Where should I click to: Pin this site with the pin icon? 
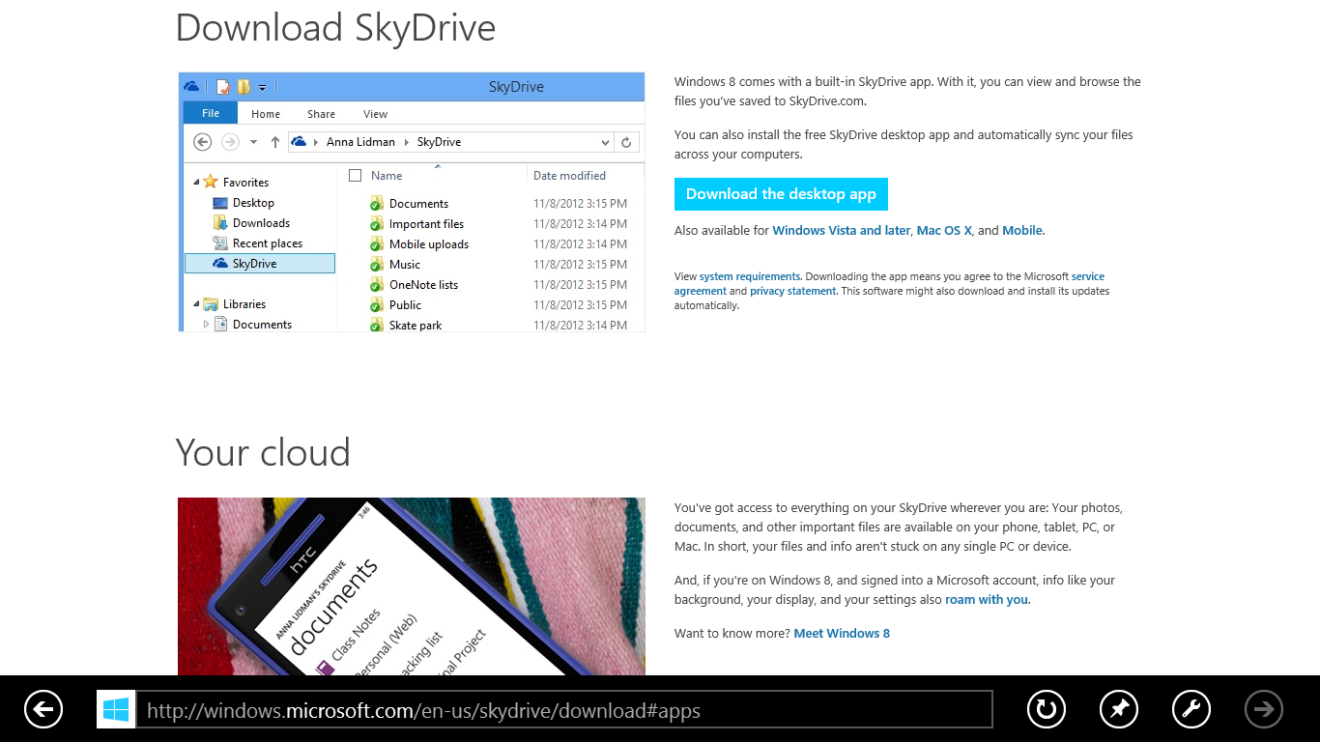coord(1119,709)
